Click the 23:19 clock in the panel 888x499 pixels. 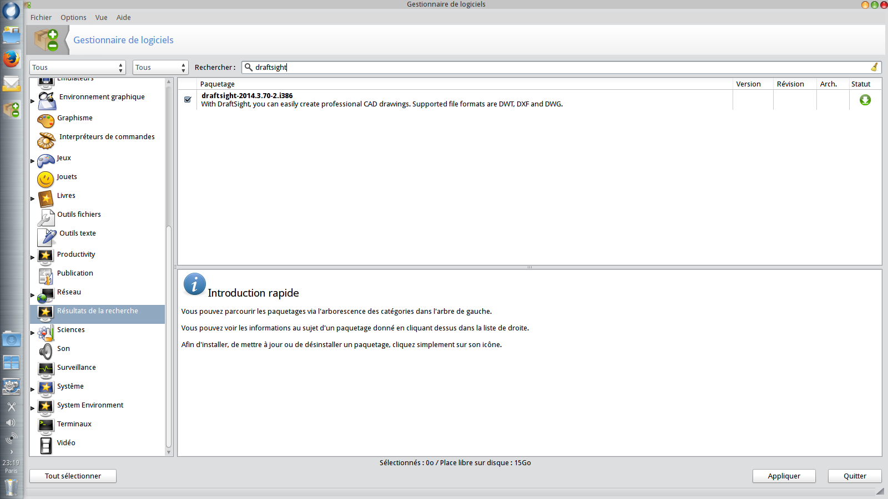[x=11, y=462]
